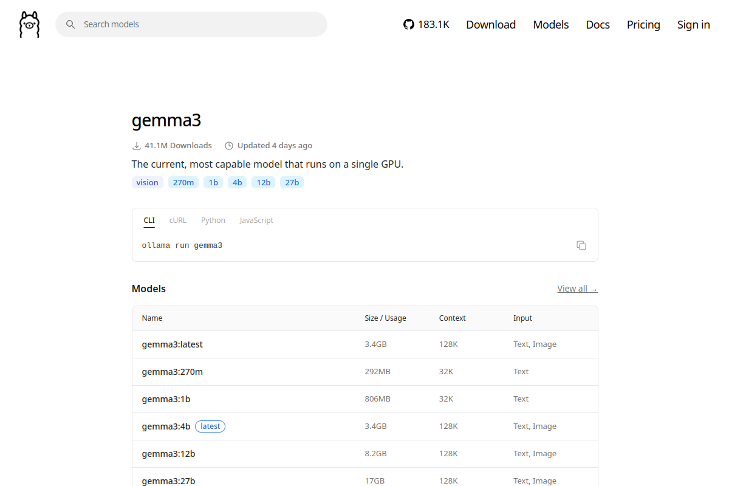Switch to the cURL tab
Viewport: 729px width, 486px height.
click(178, 221)
